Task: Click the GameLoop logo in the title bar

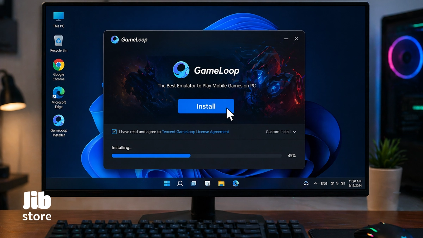Action: pyautogui.click(x=115, y=39)
